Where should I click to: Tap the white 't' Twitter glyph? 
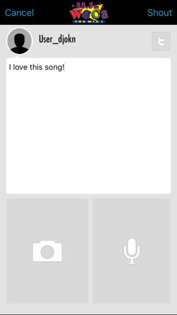click(x=161, y=42)
